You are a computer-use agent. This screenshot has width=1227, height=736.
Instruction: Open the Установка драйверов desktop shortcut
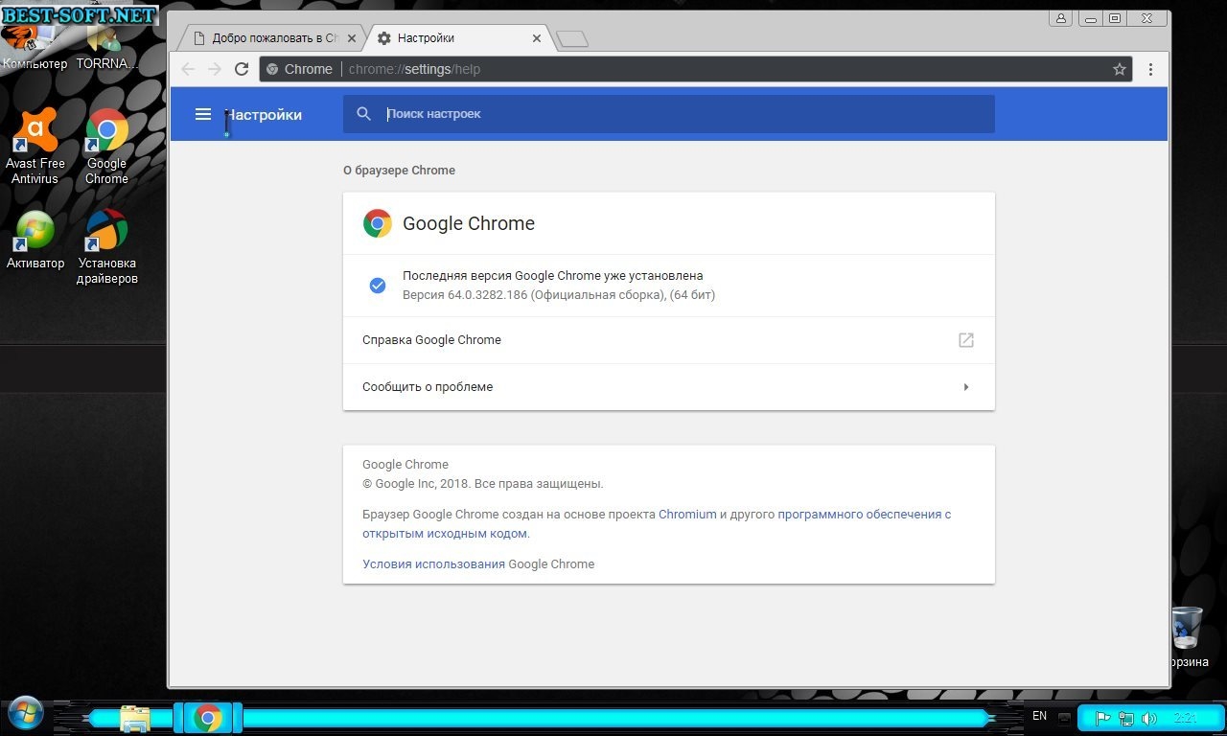107,247
